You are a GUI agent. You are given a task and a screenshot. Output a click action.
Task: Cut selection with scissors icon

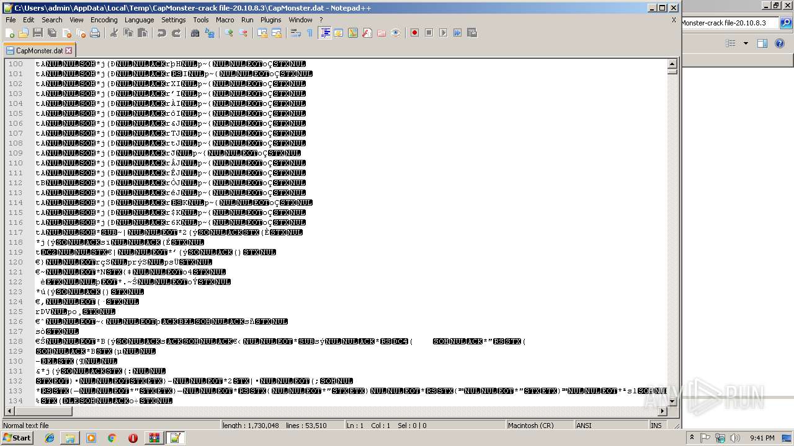[x=114, y=33]
